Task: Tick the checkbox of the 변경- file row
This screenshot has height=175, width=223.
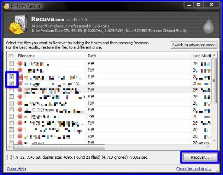Action: 11,117
